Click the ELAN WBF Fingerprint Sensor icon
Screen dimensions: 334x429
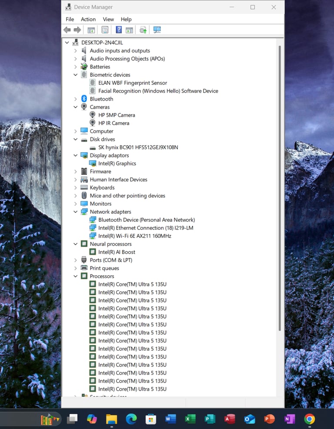point(93,83)
